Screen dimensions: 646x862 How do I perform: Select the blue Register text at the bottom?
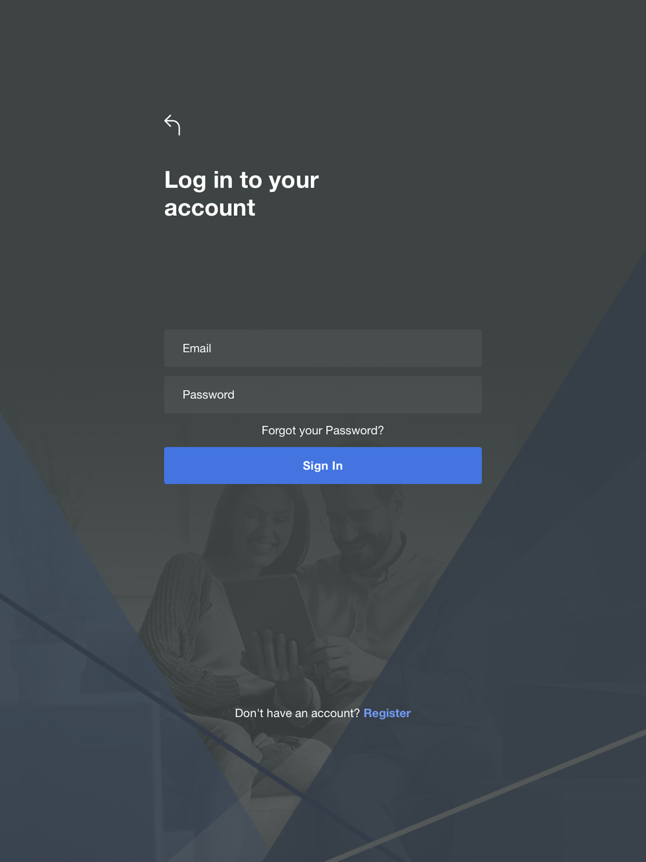point(387,713)
